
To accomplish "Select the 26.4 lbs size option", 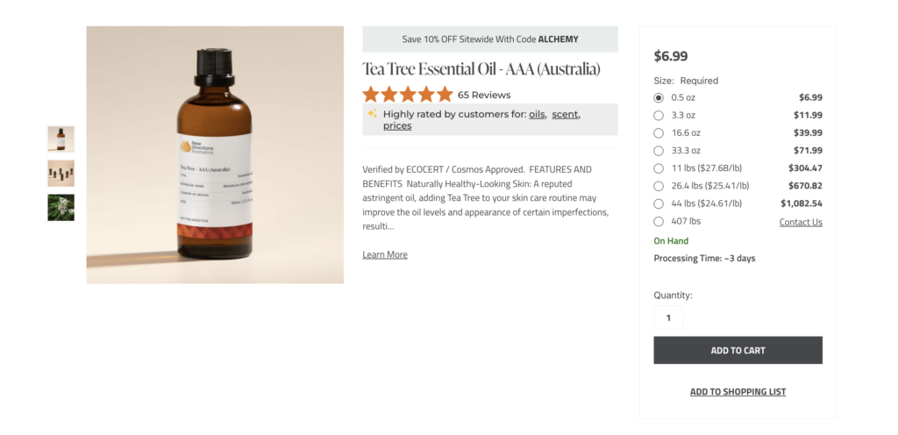I will (659, 186).
